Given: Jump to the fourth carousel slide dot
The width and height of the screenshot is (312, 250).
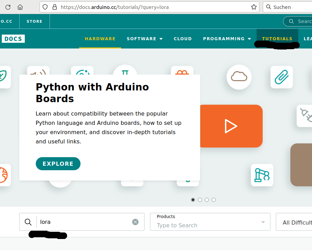Looking at the screenshot, I should pyautogui.click(x=214, y=200).
